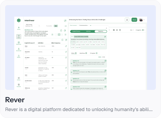161x118 pixels.
Task: Open details for the 'was' row
Action: (66, 75)
